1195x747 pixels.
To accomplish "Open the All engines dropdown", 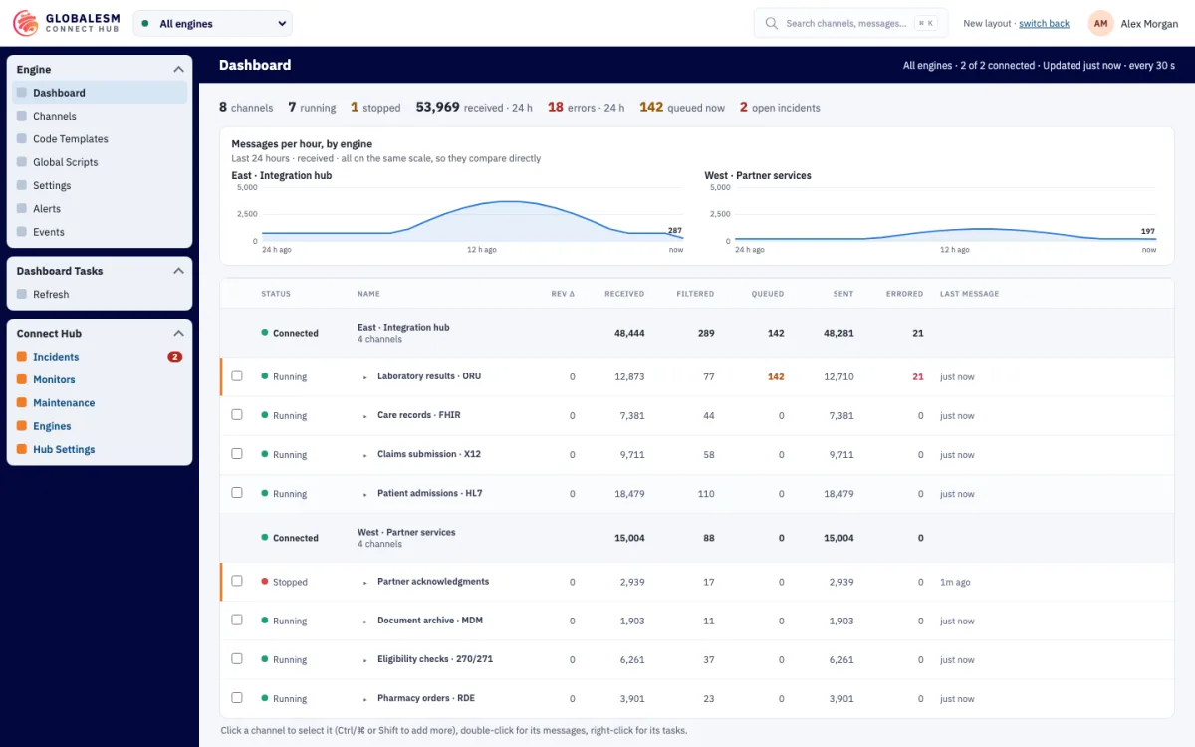I will (x=212, y=23).
